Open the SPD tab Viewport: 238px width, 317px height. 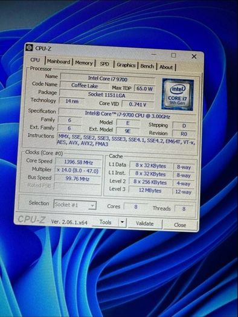(105, 64)
